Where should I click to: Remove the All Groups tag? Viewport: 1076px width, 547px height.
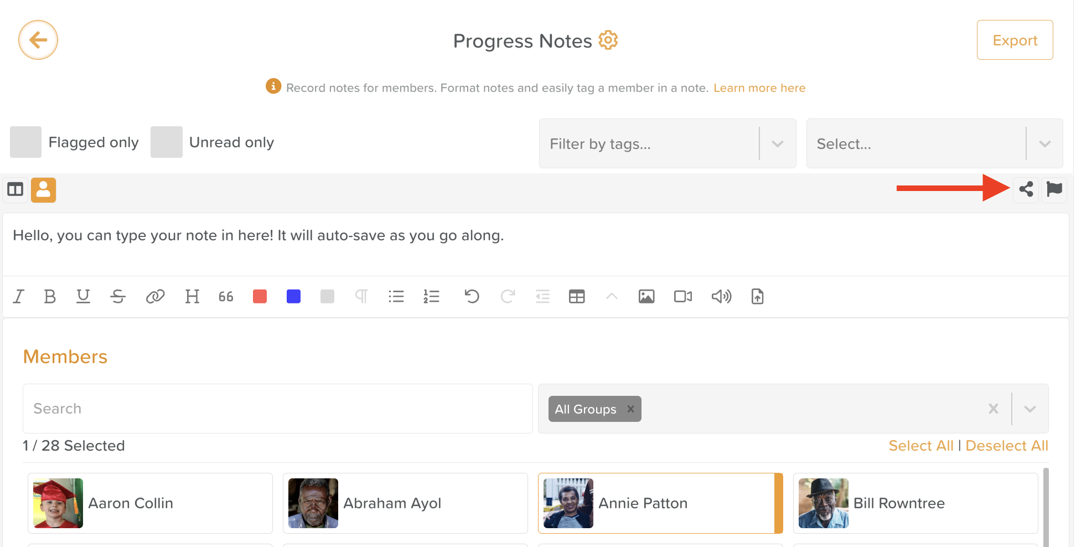coord(630,409)
